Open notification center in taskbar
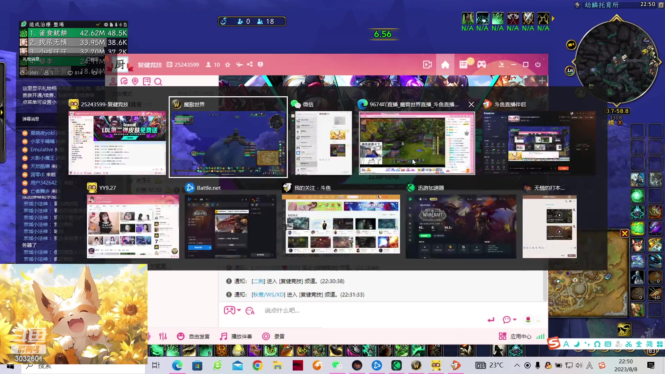 click(x=651, y=365)
